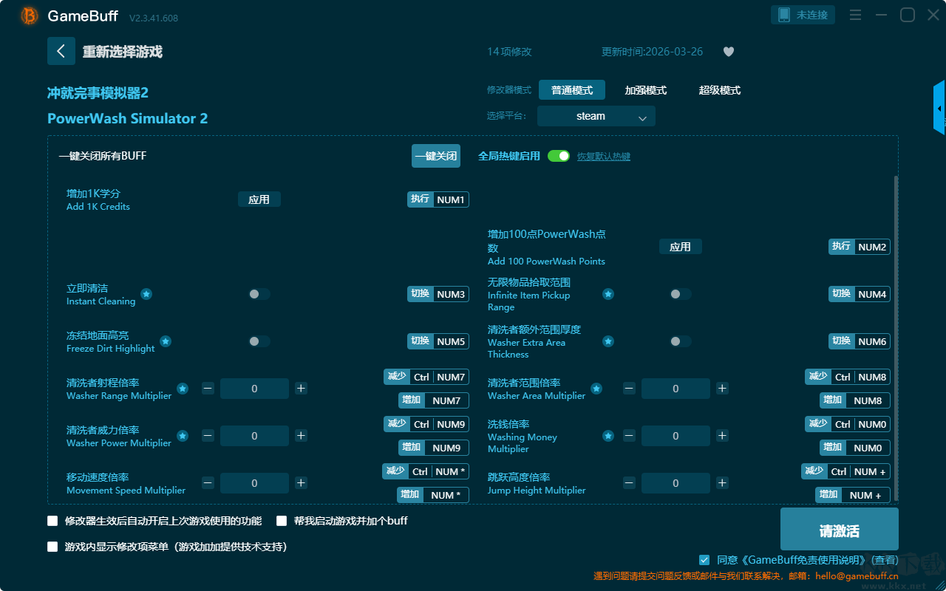
Task: Click 恢复默认热键 link
Action: click(x=604, y=157)
